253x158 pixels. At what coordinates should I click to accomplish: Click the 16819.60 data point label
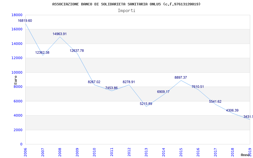pyautogui.click(x=25, y=21)
